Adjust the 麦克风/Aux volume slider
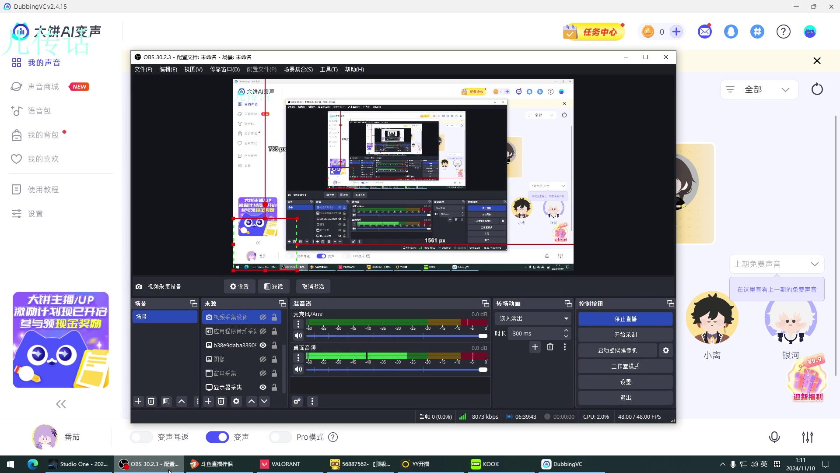Screen dimensions: 840x473 pos(397,336)
